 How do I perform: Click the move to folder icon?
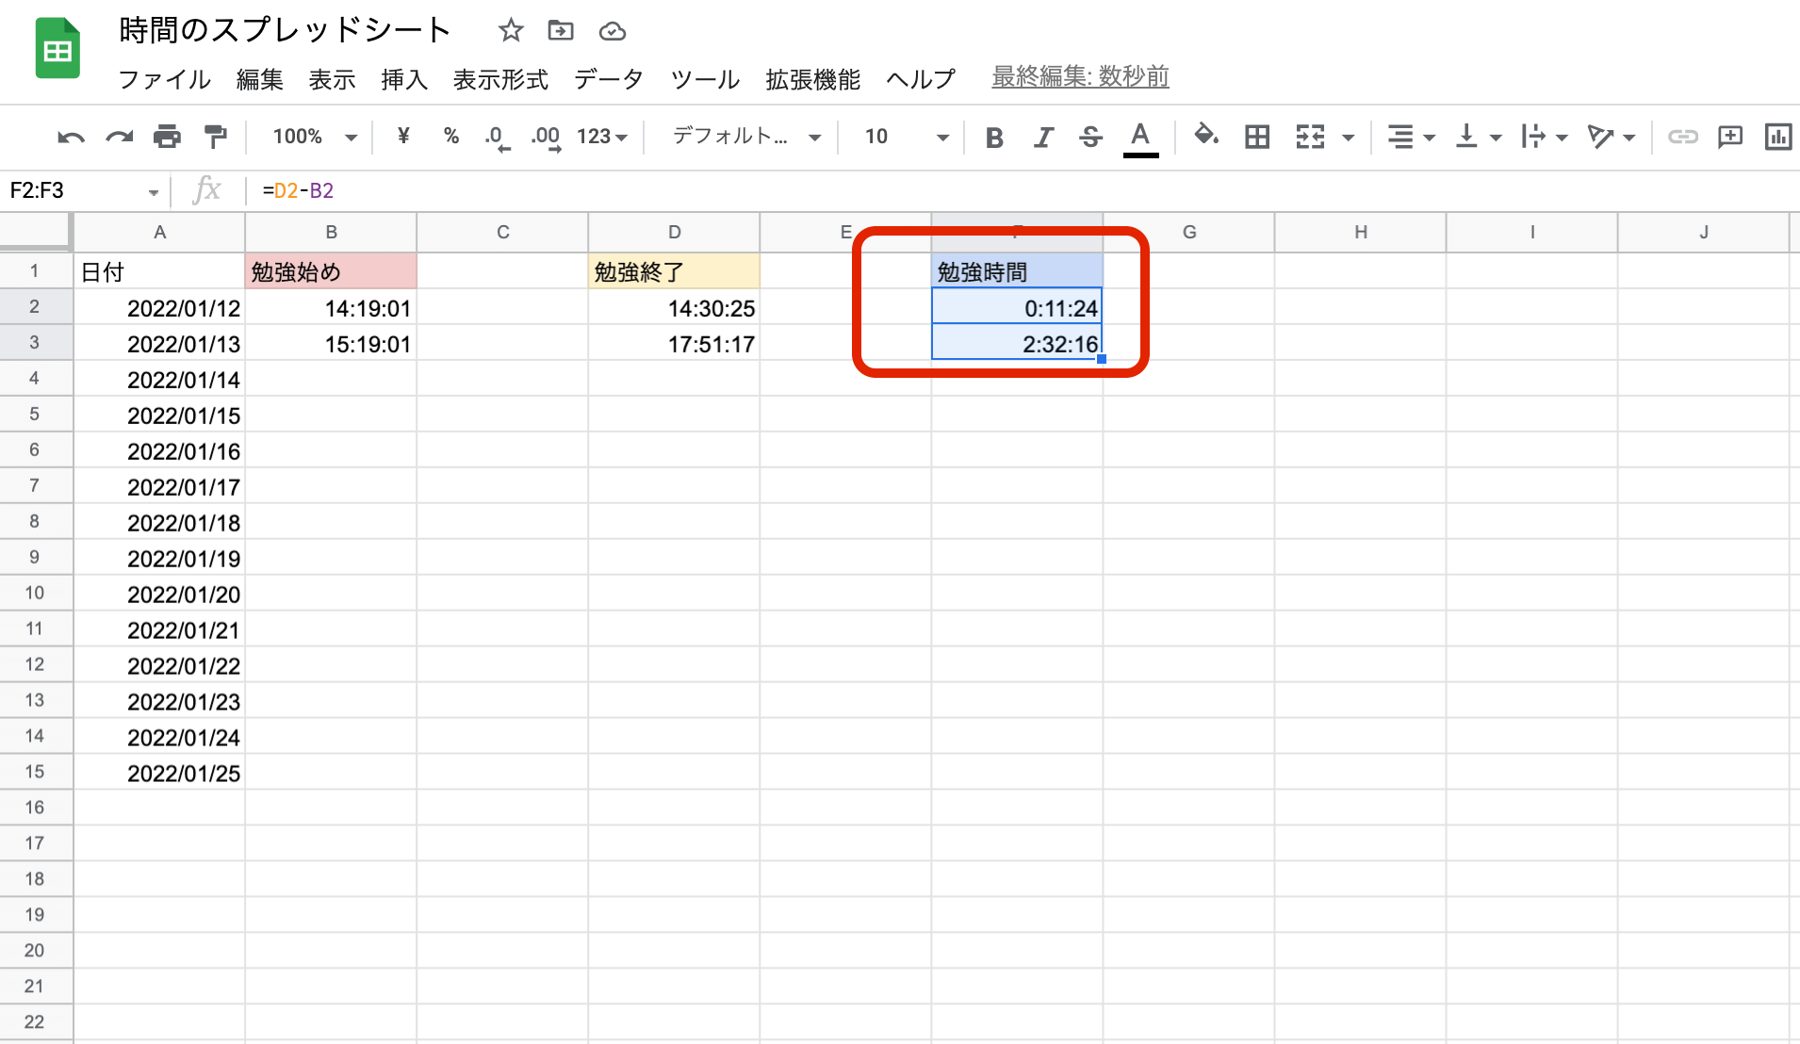coord(561,31)
